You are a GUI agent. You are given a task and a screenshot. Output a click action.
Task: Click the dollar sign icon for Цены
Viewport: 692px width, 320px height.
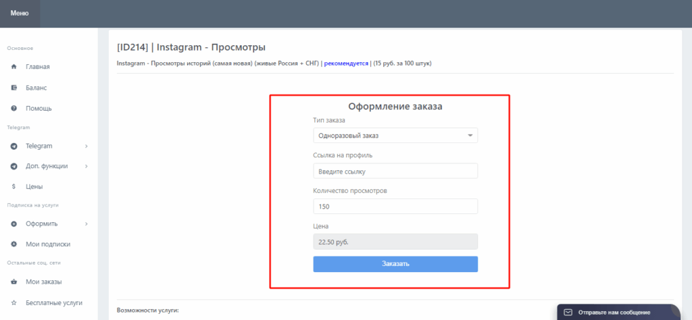click(x=14, y=186)
